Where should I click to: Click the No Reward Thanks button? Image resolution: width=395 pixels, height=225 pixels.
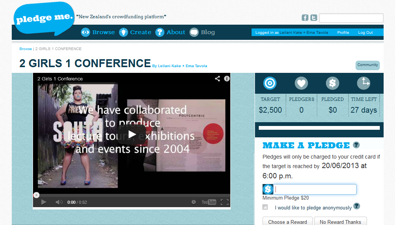point(340,222)
